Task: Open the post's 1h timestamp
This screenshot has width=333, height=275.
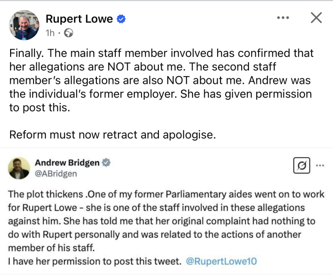Action: 51,33
